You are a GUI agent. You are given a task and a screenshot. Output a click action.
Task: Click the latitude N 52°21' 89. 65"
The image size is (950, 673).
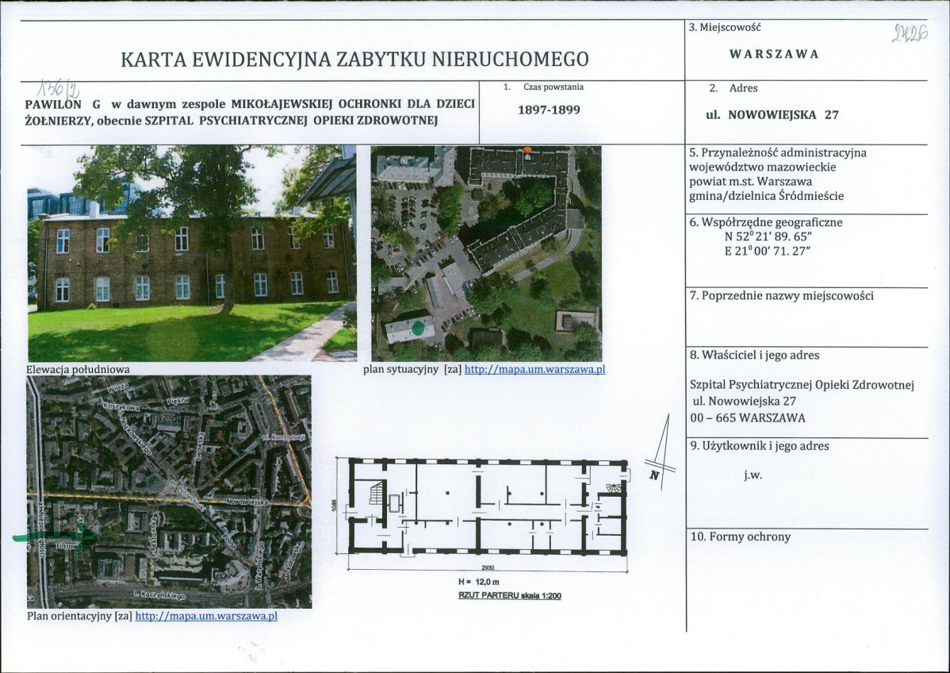(x=768, y=237)
